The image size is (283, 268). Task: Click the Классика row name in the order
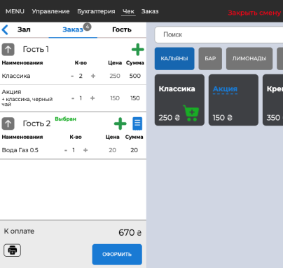coord(16,76)
